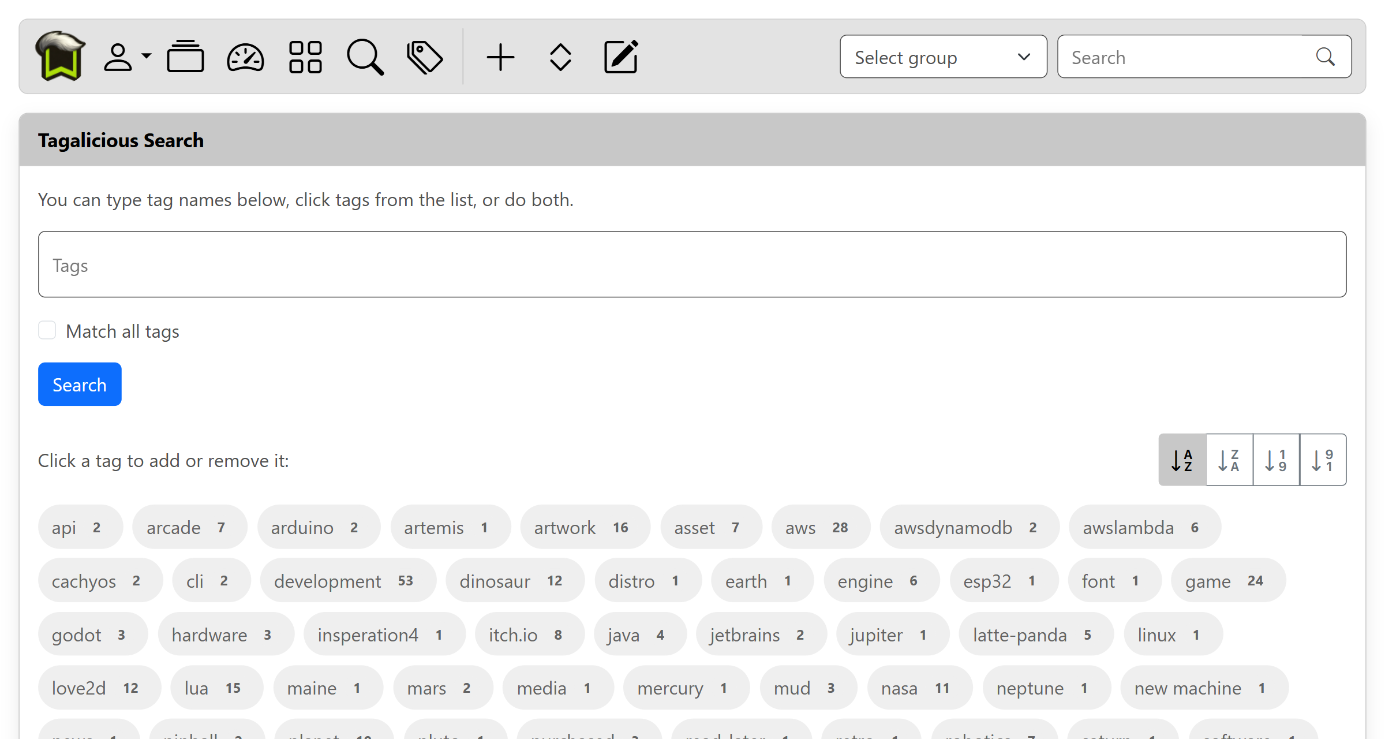
Task: Click the magnifier button in search box
Action: click(x=1326, y=57)
